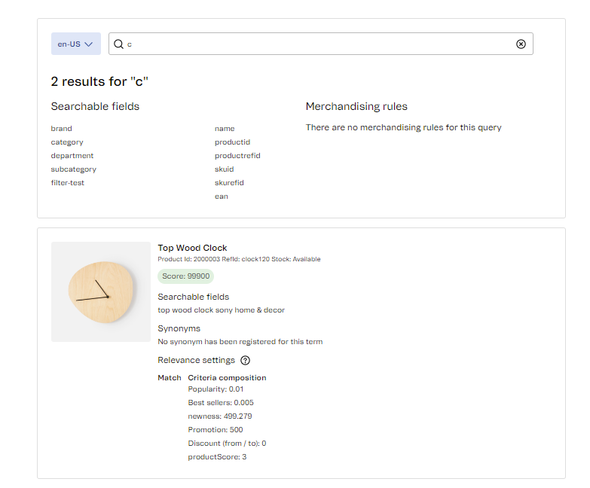
Task: Select the category searchable field
Action: [67, 142]
